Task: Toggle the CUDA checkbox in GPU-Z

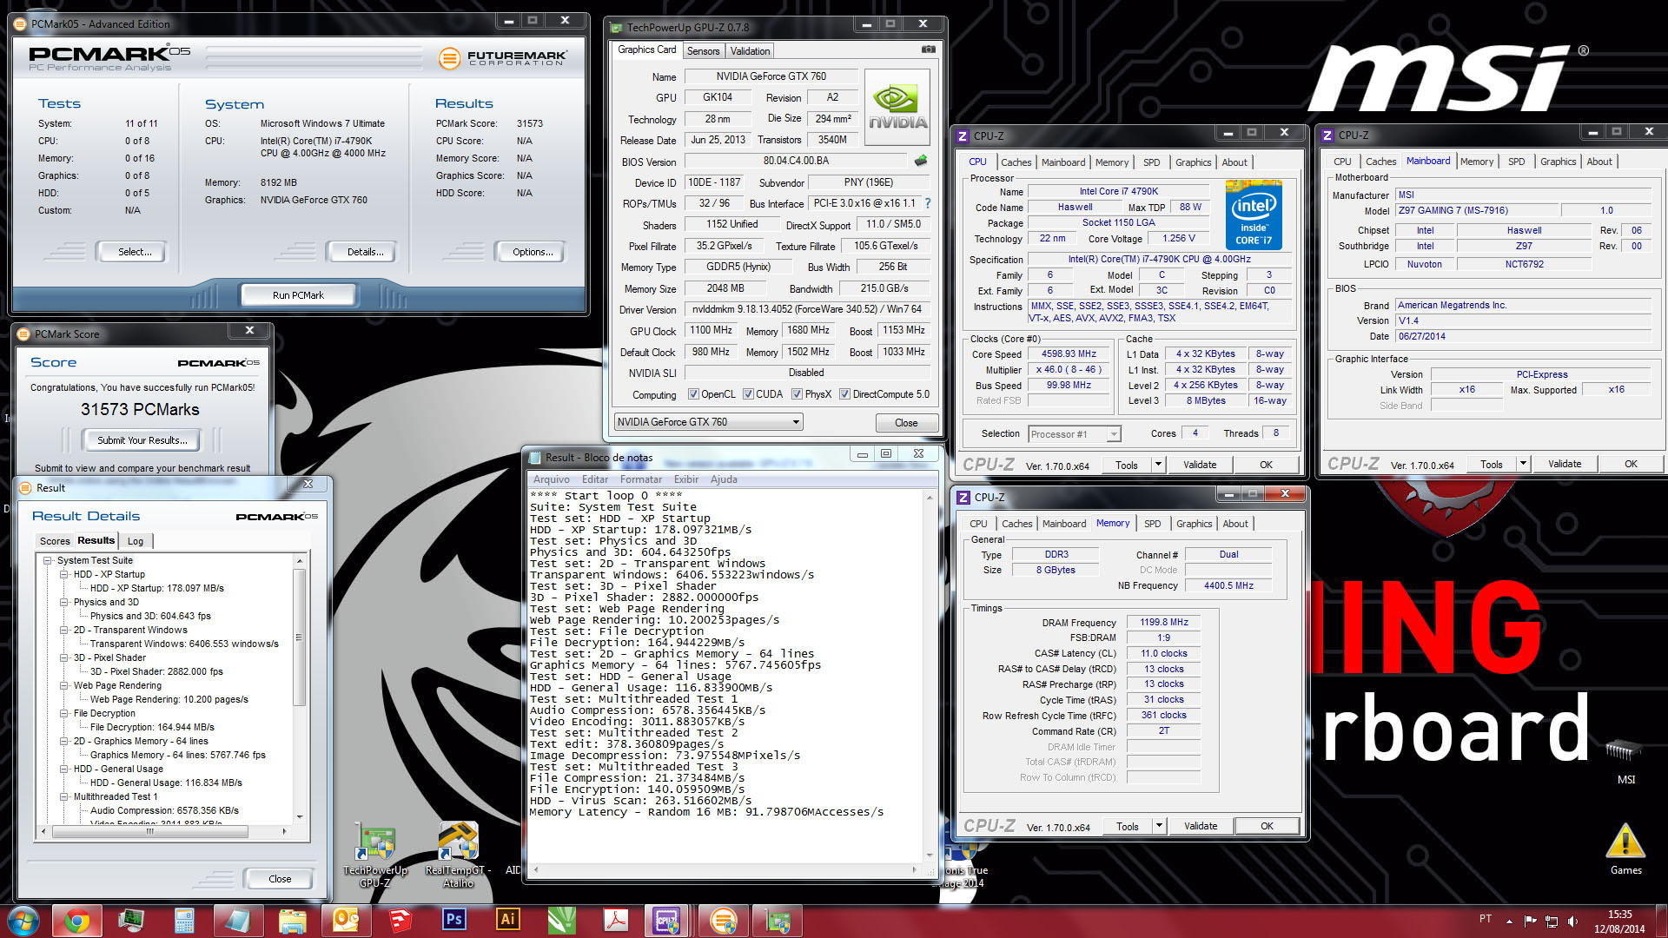Action: (748, 394)
